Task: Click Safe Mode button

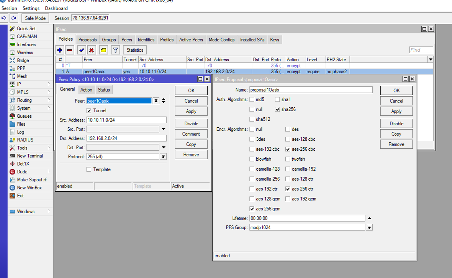Action: 35,18
